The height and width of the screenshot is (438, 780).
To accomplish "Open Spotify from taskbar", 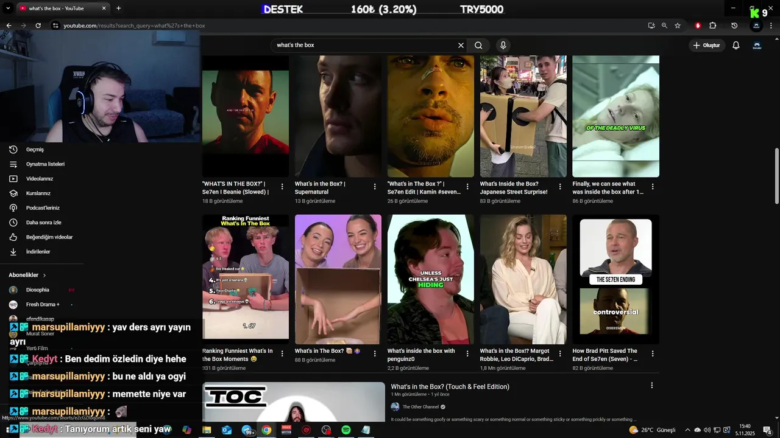I will [x=346, y=430].
